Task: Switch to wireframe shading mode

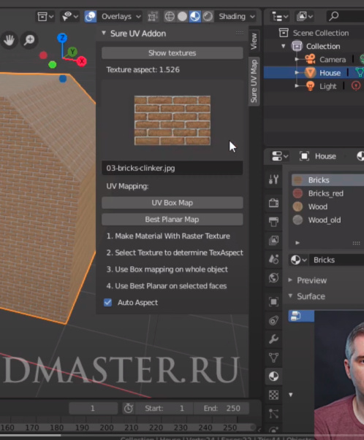Action: [x=170, y=17]
